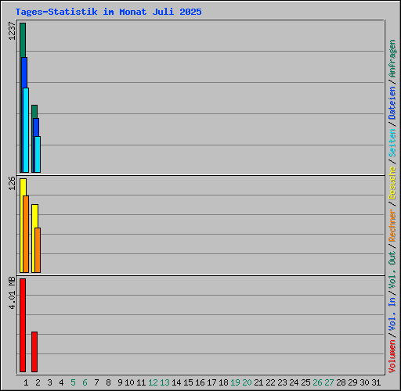Viewport: 401px width, 391px height.
Task: Click the red Volumen legend label
Action: coord(392,356)
